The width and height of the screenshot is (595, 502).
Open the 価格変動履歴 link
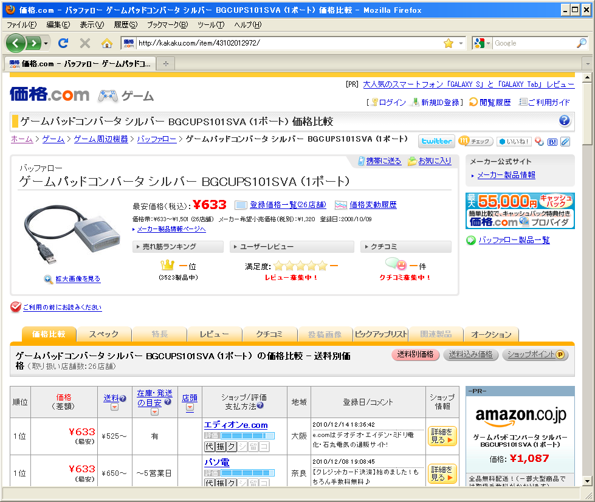pyautogui.click(x=373, y=205)
